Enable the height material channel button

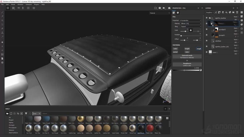[x=187, y=49]
